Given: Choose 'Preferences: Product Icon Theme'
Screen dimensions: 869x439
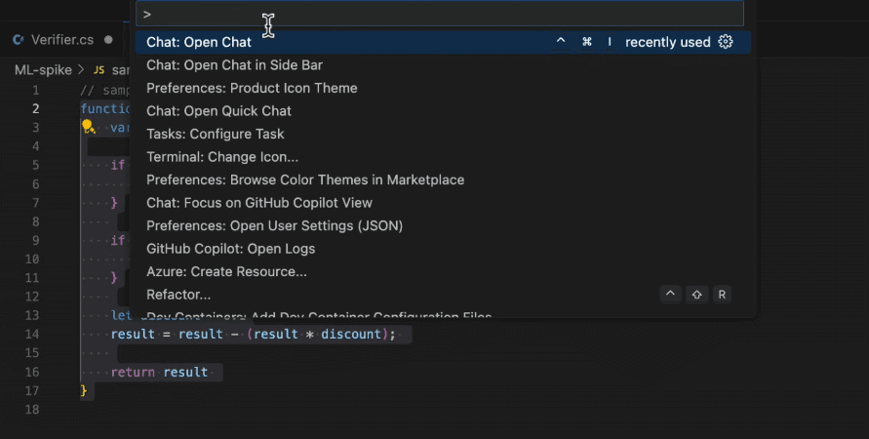Looking at the screenshot, I should (443, 88).
